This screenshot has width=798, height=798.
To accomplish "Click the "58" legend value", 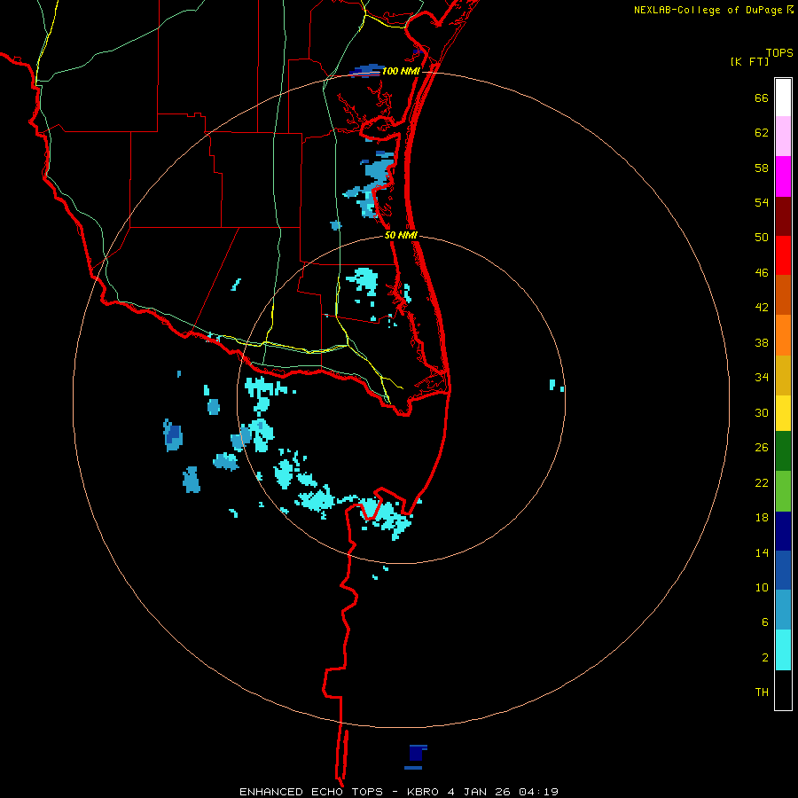I will click(762, 168).
